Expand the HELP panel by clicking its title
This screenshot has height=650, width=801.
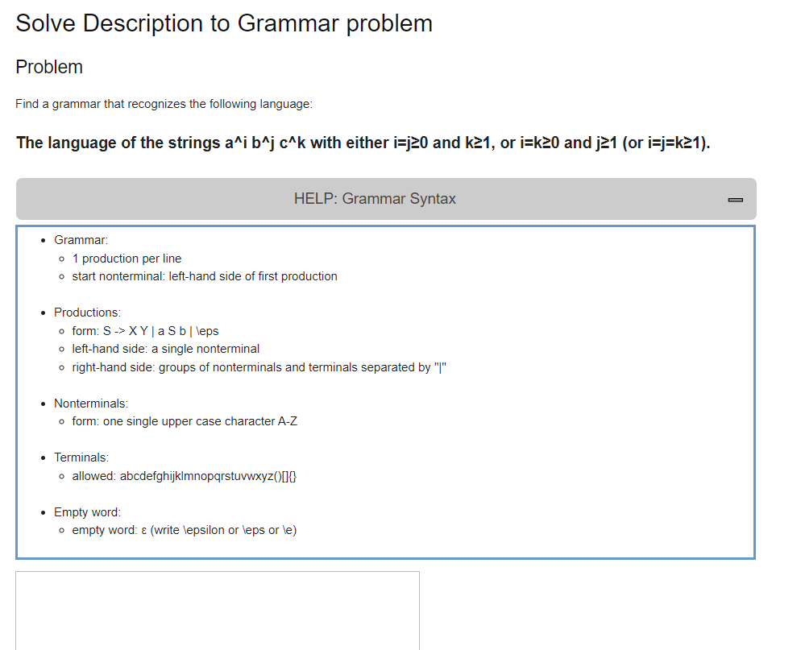click(x=375, y=199)
